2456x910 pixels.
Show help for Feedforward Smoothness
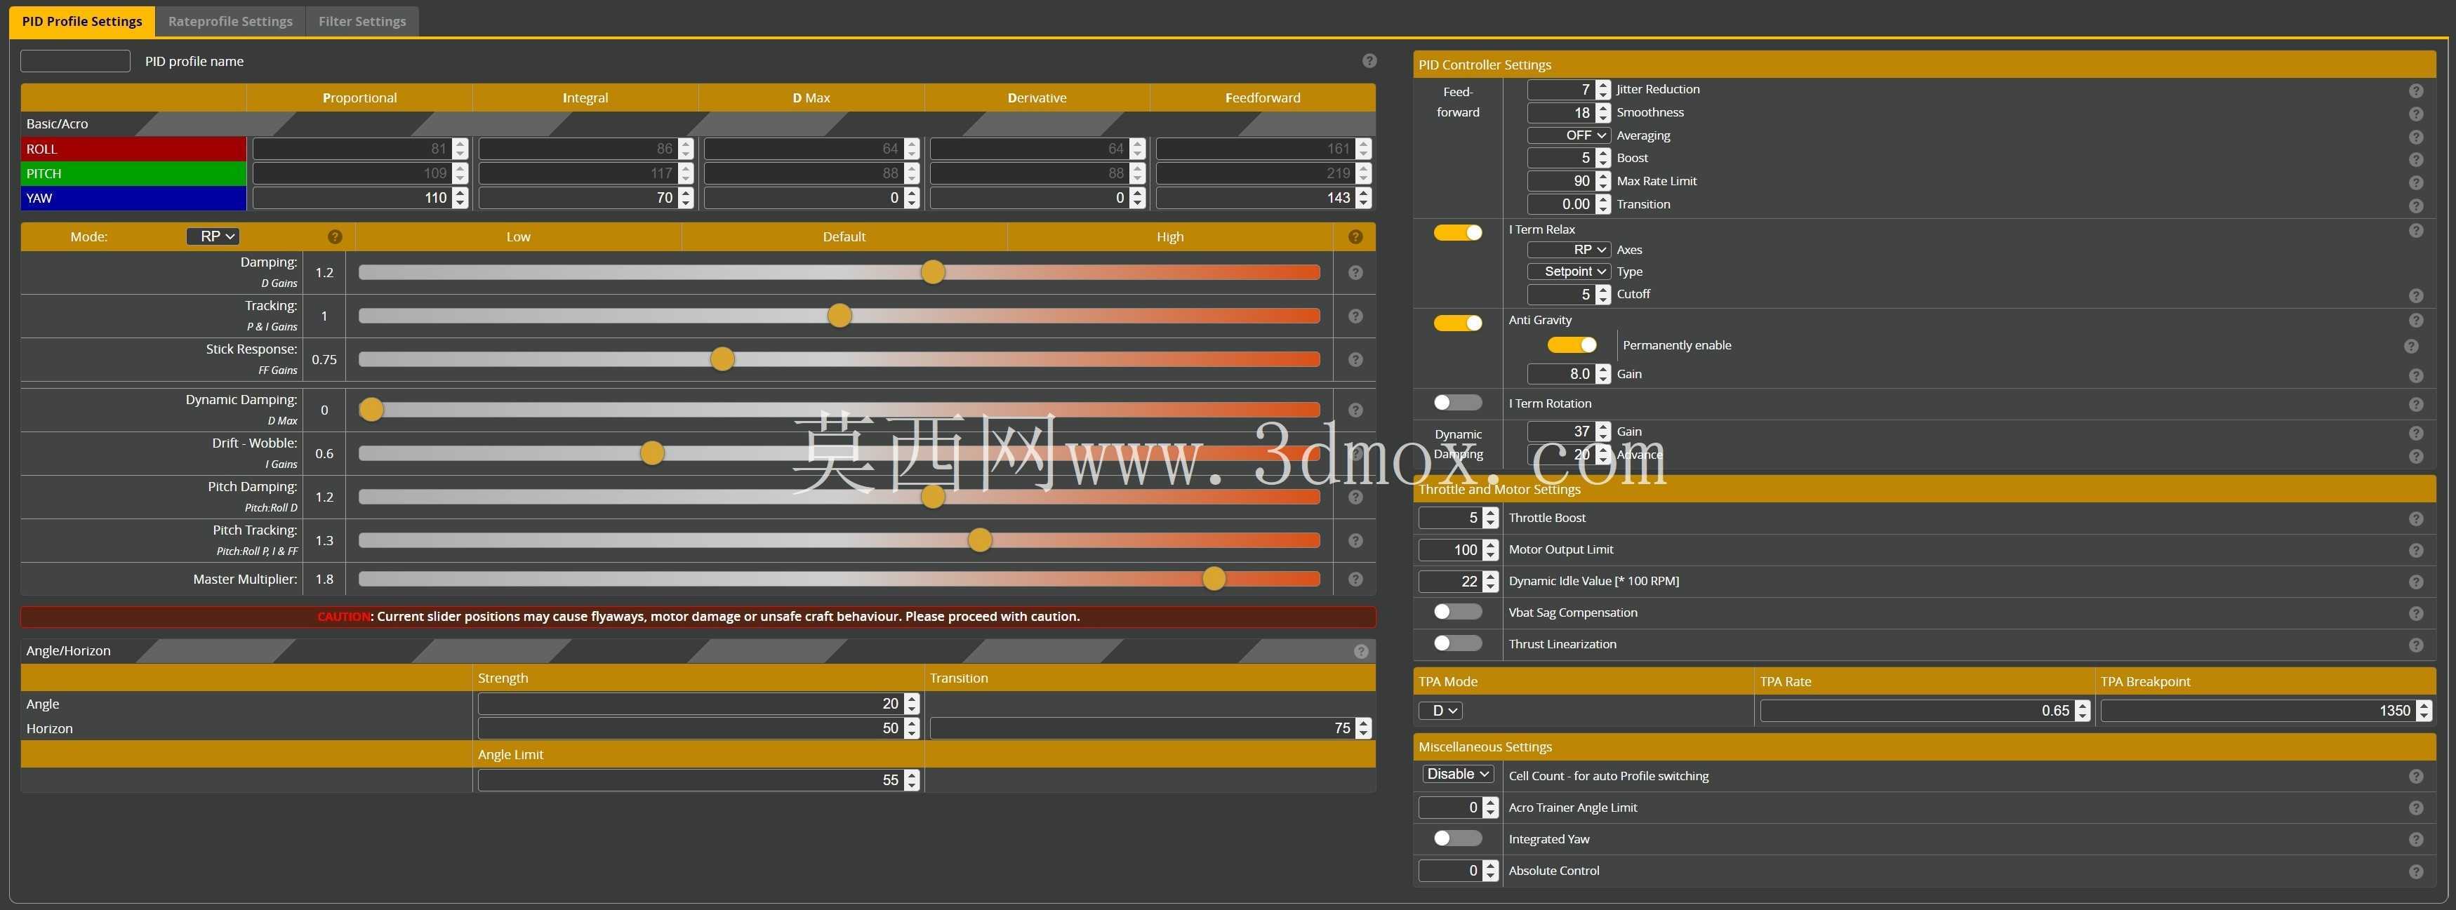2415,114
